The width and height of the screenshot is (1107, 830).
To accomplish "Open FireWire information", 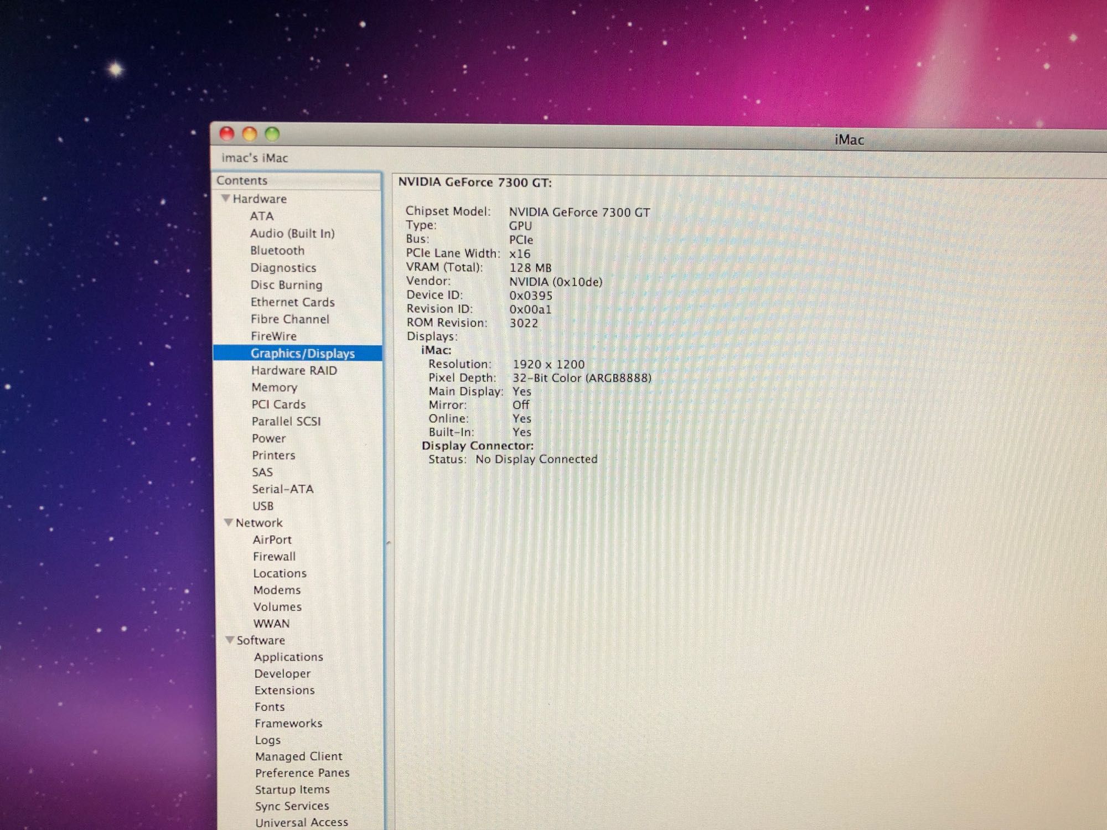I will (x=273, y=336).
